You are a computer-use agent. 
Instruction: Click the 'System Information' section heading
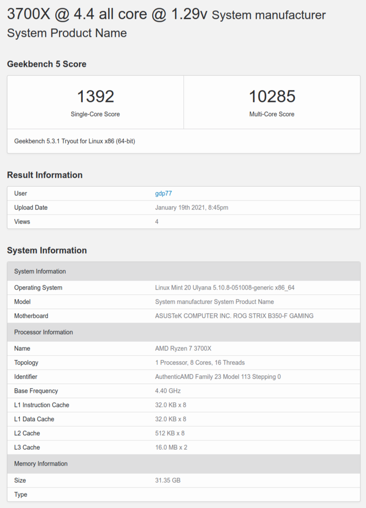tap(47, 250)
